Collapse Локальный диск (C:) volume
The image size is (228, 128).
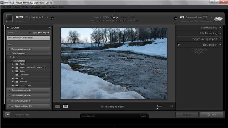10,49
